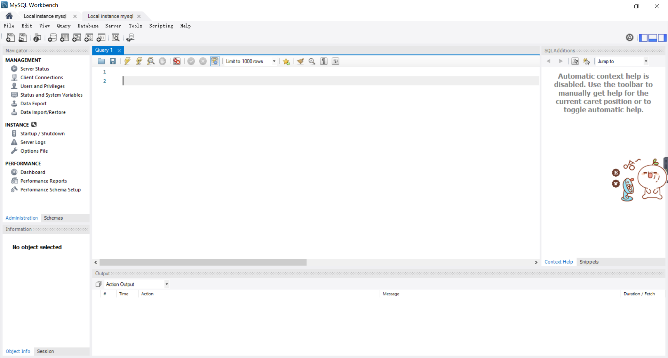This screenshot has height=358, width=668.
Task: Switch to the Schemas navigator tab
Action: [53, 218]
